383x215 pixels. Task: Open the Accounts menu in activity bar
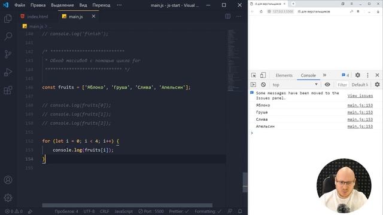tap(8, 180)
